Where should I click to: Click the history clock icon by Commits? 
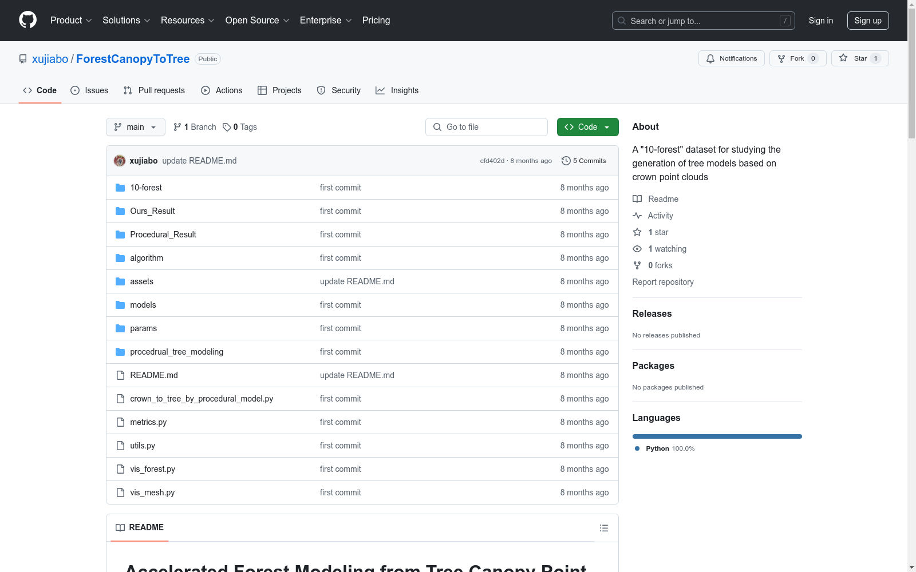(x=566, y=161)
